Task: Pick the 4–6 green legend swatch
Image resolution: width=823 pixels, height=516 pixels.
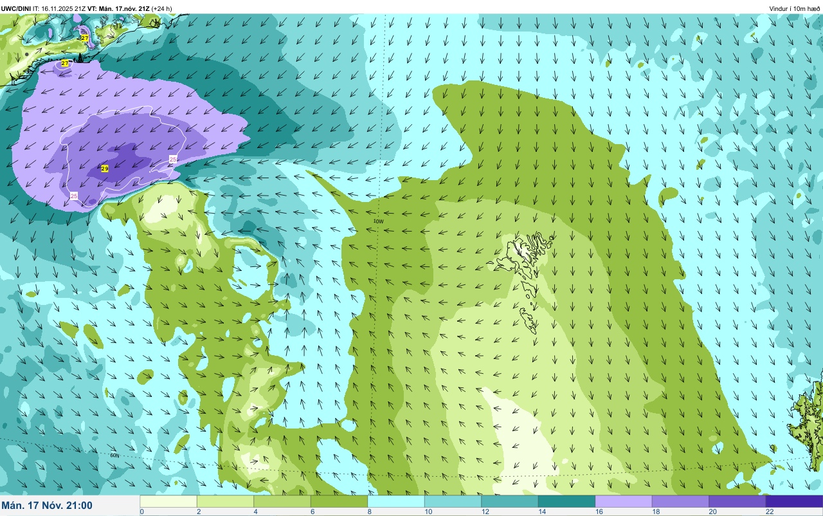Action: click(282, 501)
